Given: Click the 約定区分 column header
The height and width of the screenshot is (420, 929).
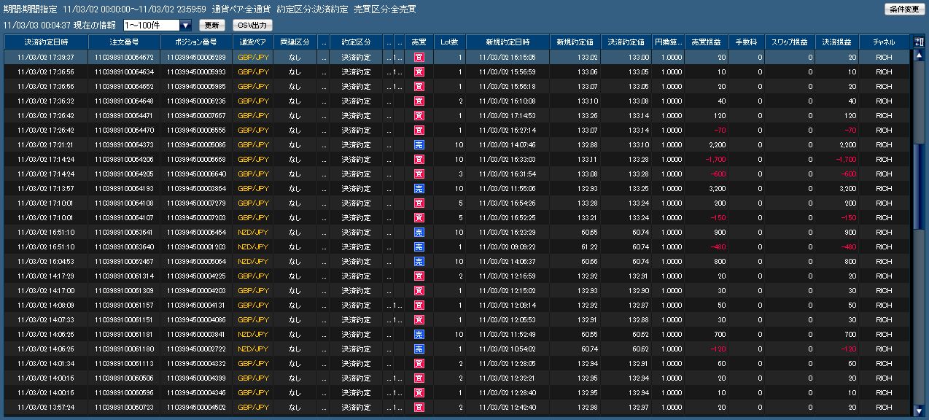Looking at the screenshot, I should 356,42.
